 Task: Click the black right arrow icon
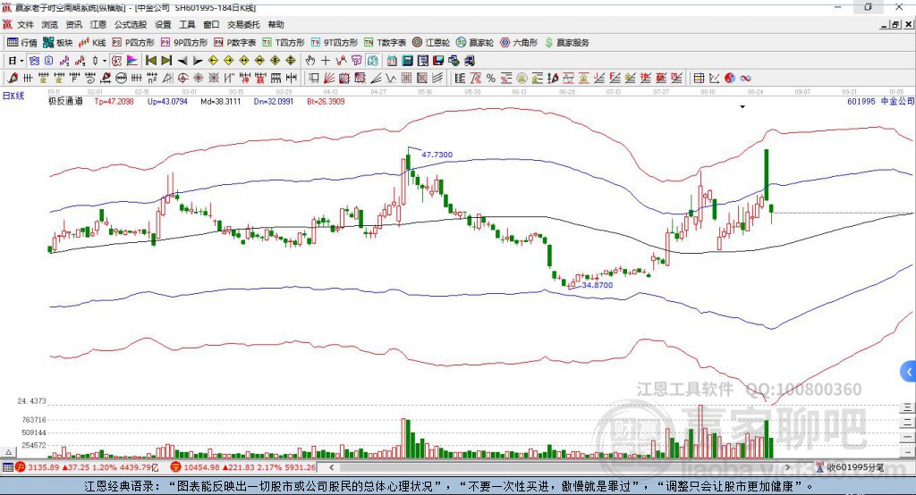coord(198,61)
